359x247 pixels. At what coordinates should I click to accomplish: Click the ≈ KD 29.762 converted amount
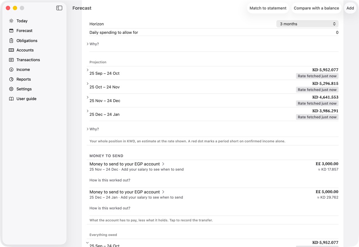[327, 197]
